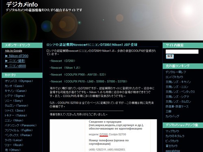Screen dimensions: 203x152
Task: Open the article title about Novocert D7200
Action: tap(92, 45)
